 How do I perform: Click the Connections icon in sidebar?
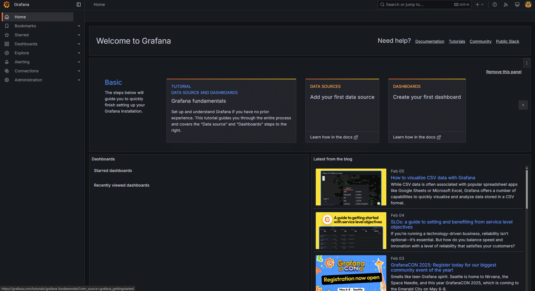pyautogui.click(x=7, y=71)
